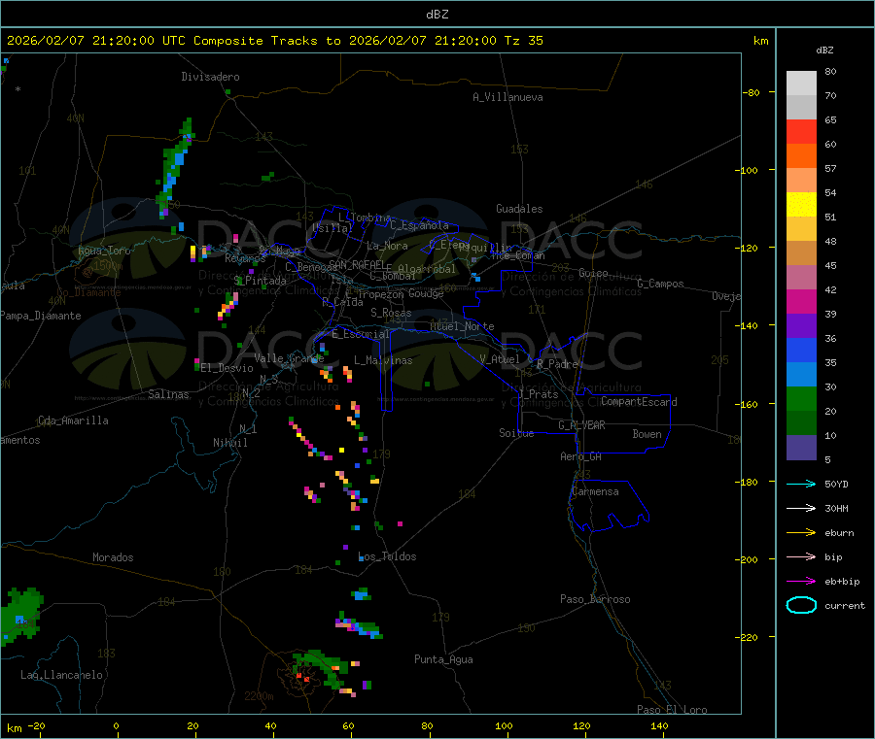Click the 'Tz 35' threshold text
875x739 pixels.
point(523,41)
